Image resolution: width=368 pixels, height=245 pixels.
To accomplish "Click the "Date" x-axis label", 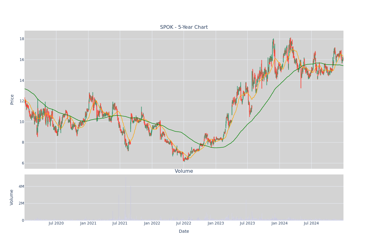I will point(184,232).
